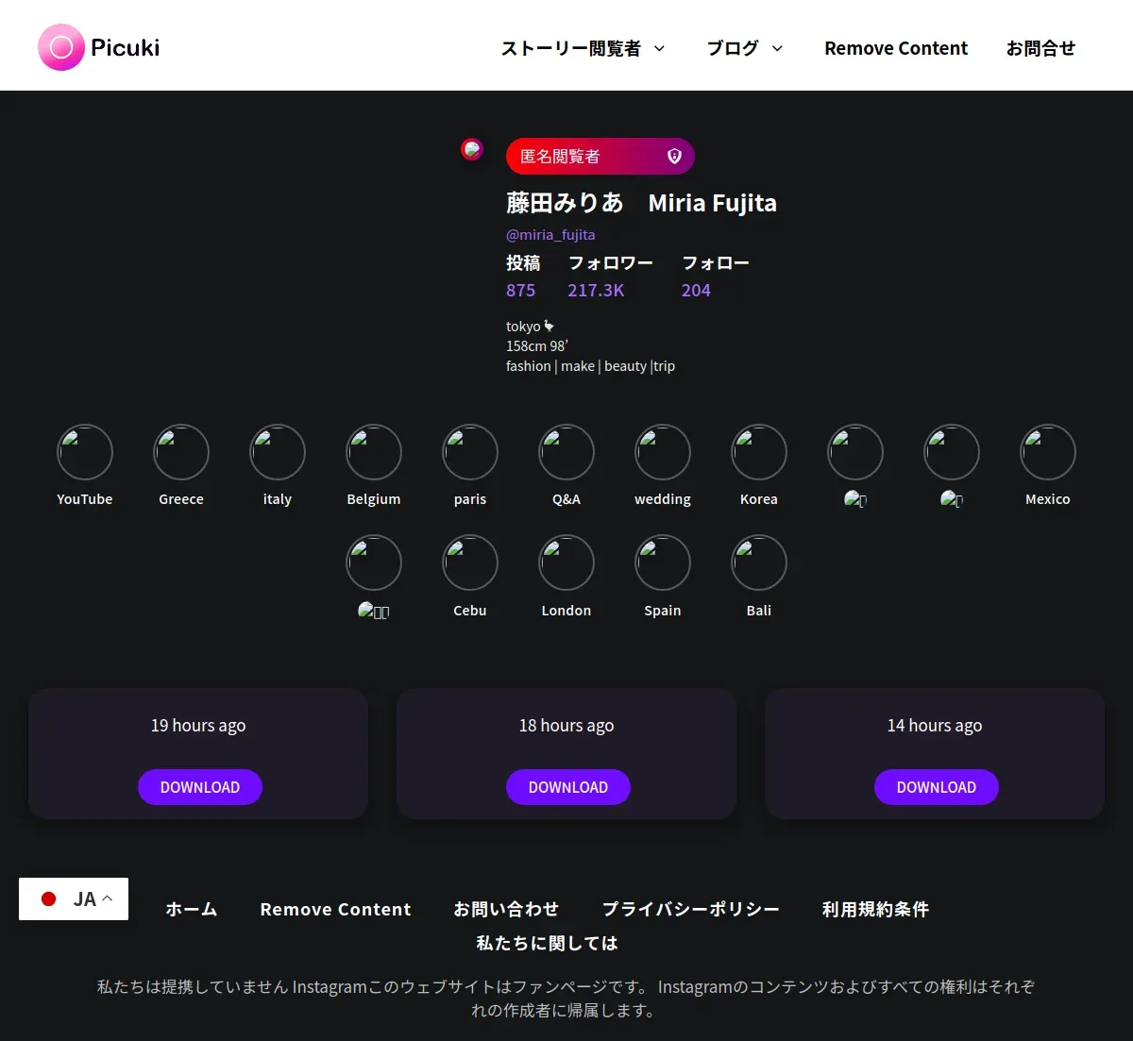The width and height of the screenshot is (1133, 1041).
Task: Open the London highlight circle
Action: click(566, 562)
